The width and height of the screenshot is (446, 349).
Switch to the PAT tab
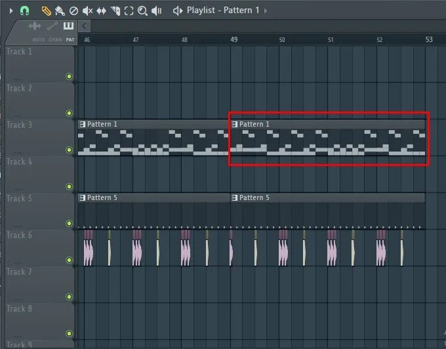click(70, 40)
